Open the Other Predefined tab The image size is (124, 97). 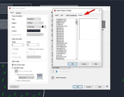click(71, 16)
